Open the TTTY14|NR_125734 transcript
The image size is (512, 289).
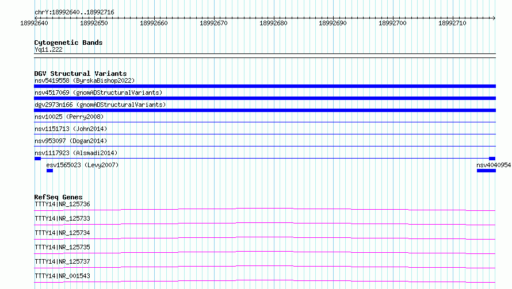pos(62,233)
